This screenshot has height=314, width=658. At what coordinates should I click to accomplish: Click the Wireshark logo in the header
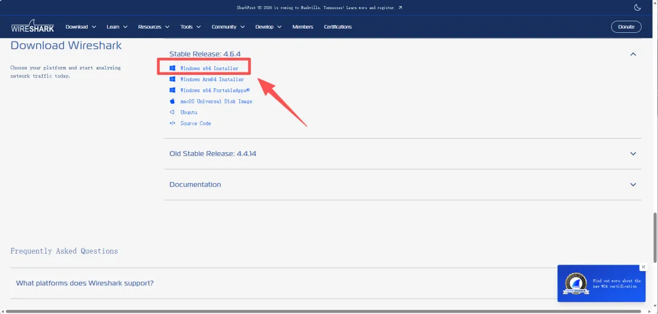click(32, 26)
